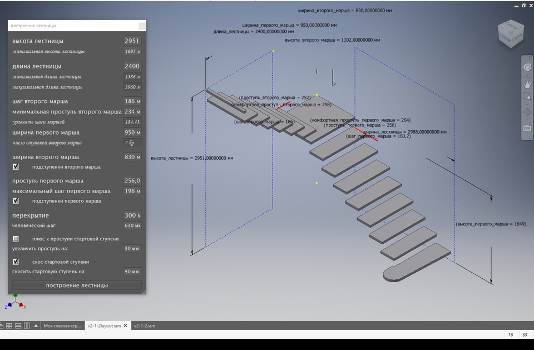The height and width of the screenshot is (350, 534).
Task: Close the v2-1-2layout.iam document tab
Action: pos(126,326)
